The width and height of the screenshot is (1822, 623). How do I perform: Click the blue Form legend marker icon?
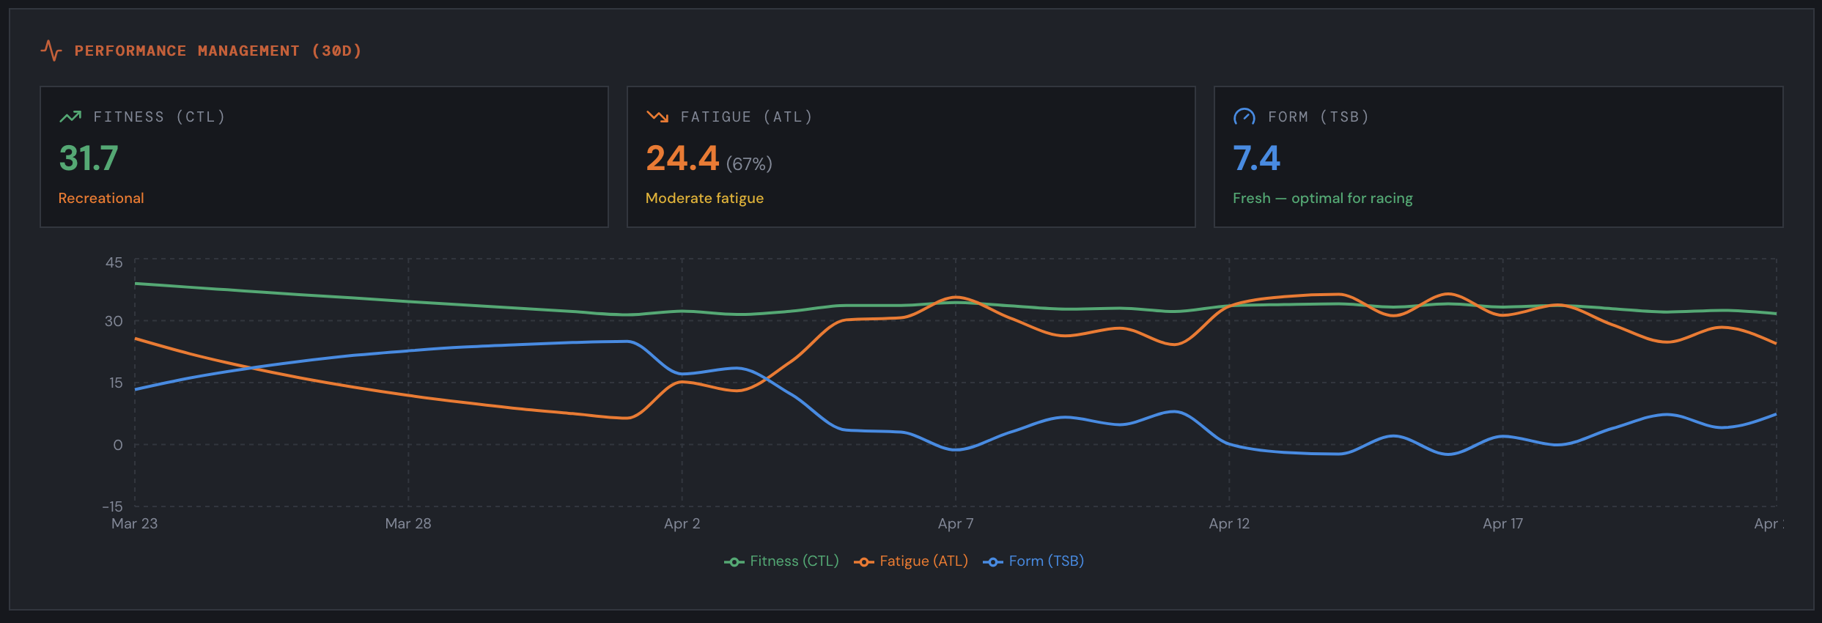[993, 562]
